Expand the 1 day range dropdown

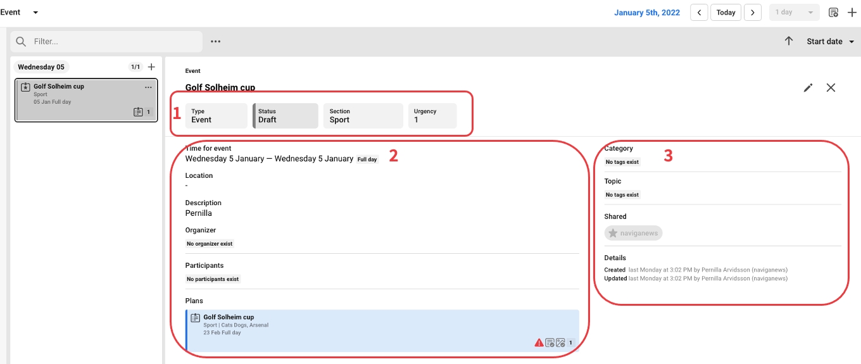pyautogui.click(x=794, y=13)
